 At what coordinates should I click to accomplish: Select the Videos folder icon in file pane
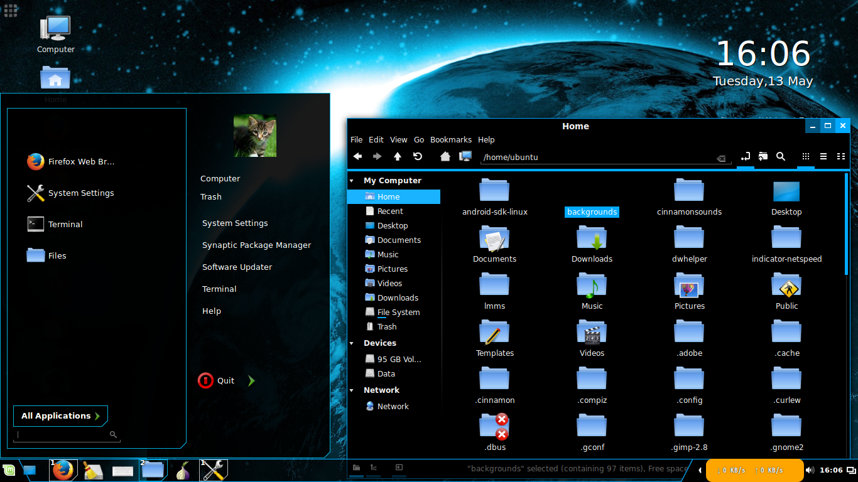592,331
